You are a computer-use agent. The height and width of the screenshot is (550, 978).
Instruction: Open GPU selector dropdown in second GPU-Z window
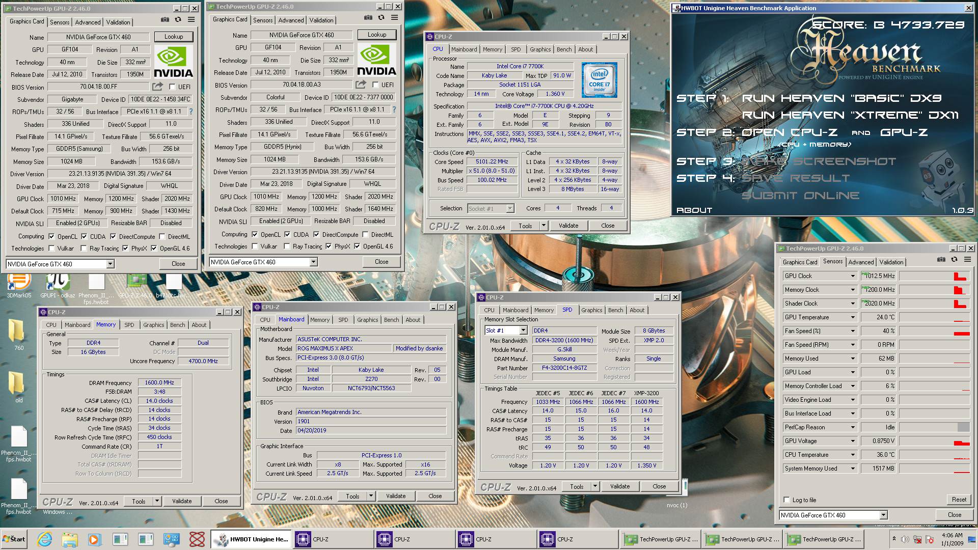pyautogui.click(x=313, y=262)
